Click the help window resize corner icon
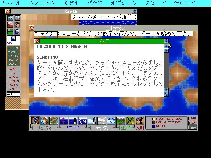Image resolution: width=211 pixels, height=158 pixels. [x=166, y=94]
